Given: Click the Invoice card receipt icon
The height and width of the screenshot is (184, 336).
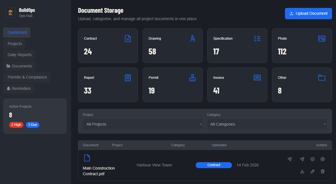Looking at the screenshot, I should click(x=257, y=78).
